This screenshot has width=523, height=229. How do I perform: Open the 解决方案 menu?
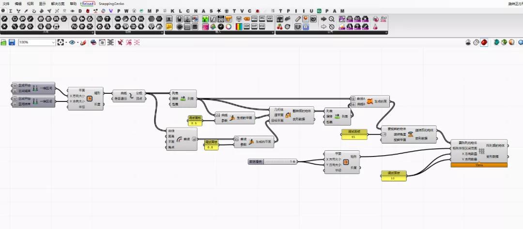[x=58, y=3]
